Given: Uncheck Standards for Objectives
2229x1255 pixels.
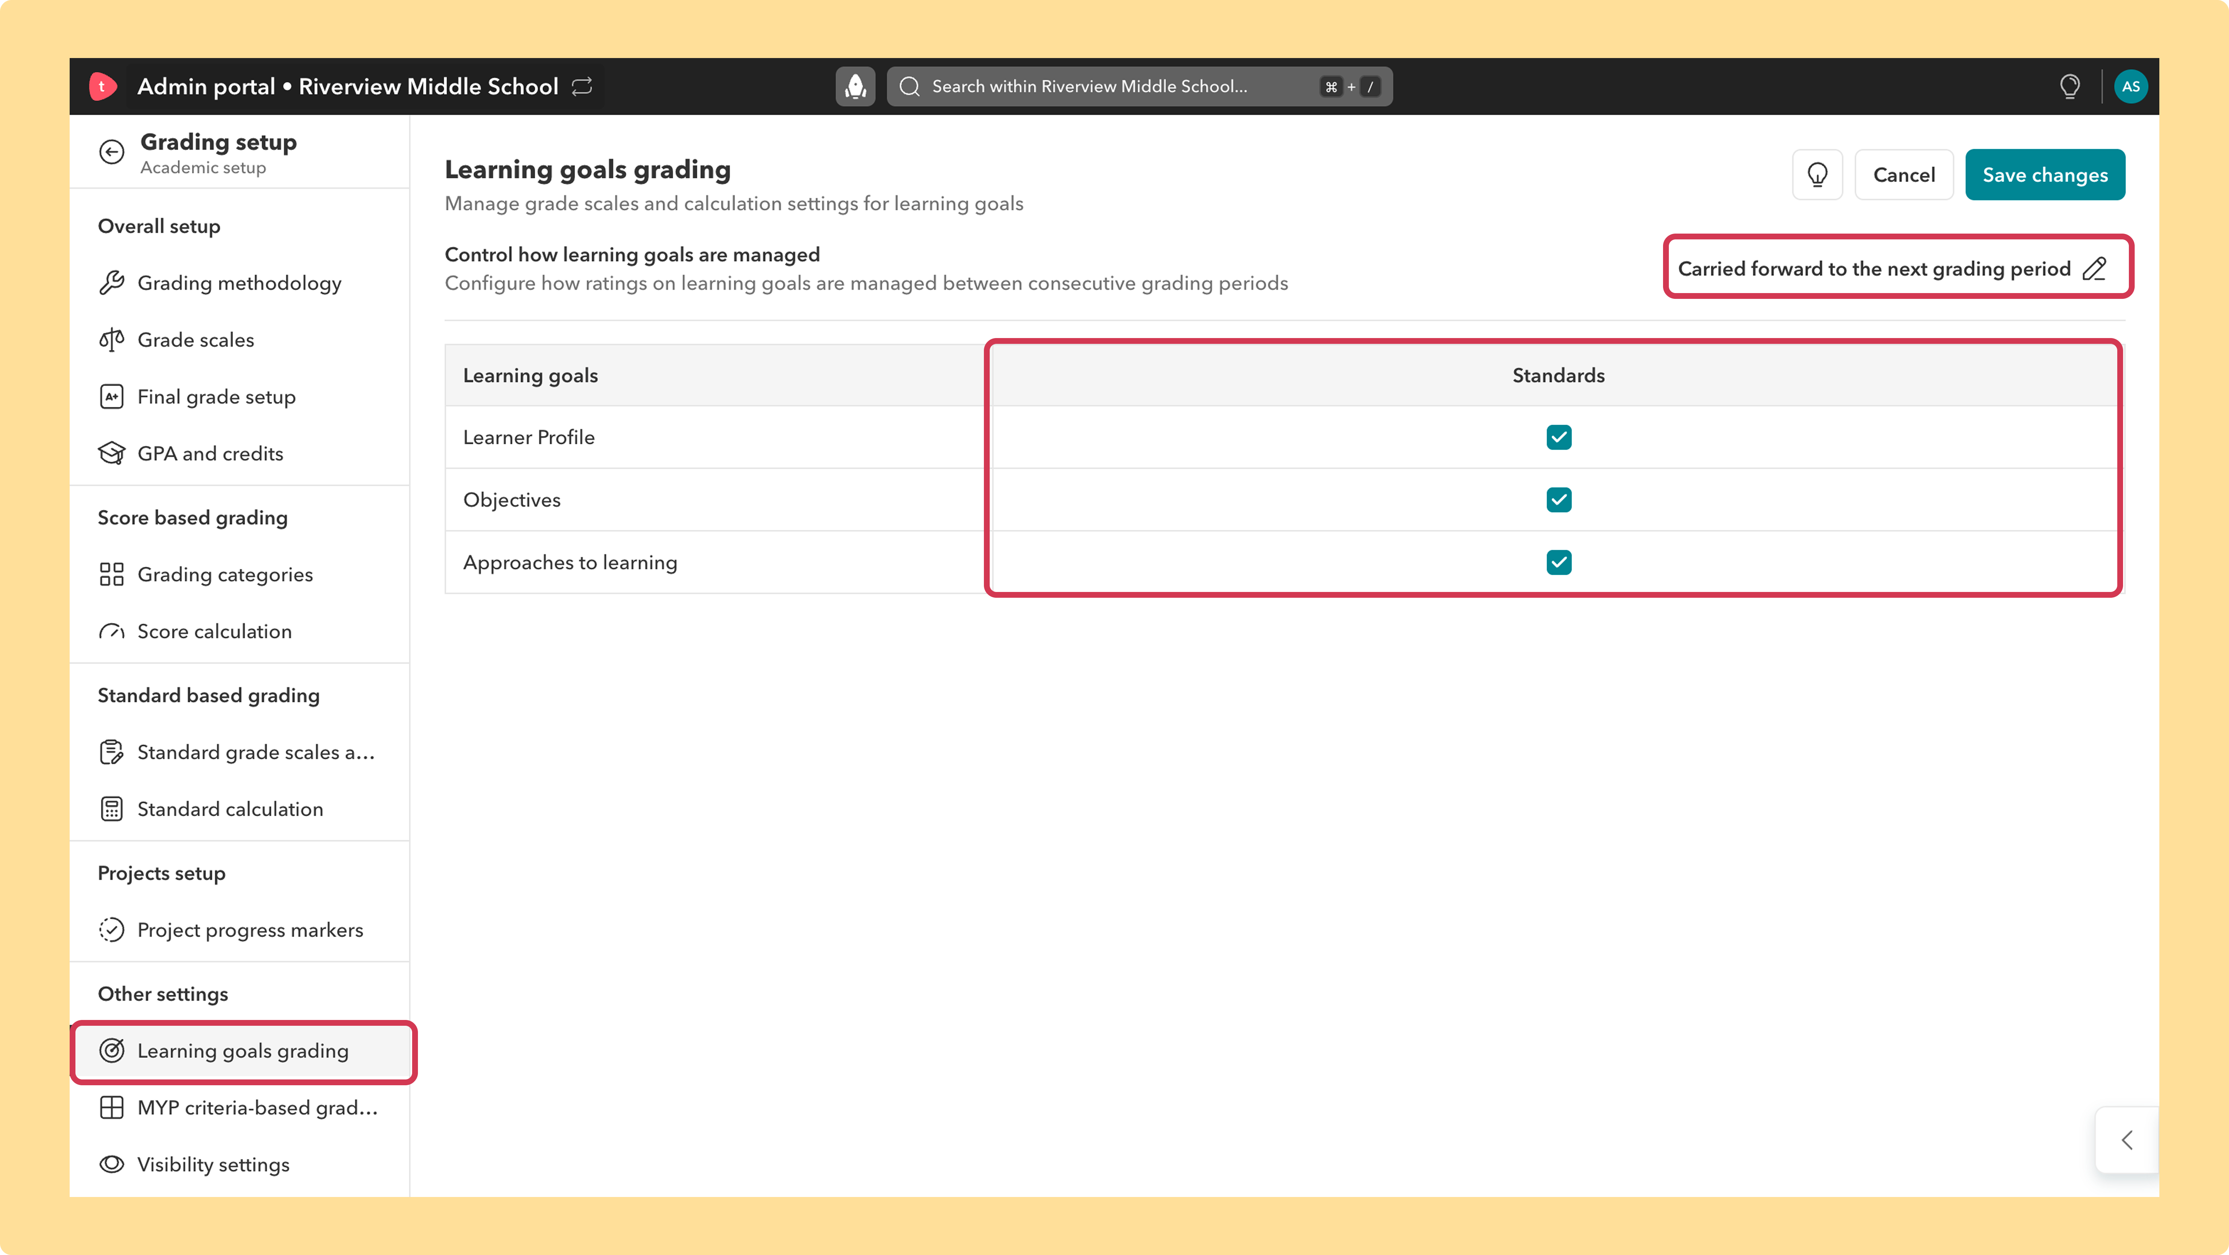Looking at the screenshot, I should tap(1559, 500).
